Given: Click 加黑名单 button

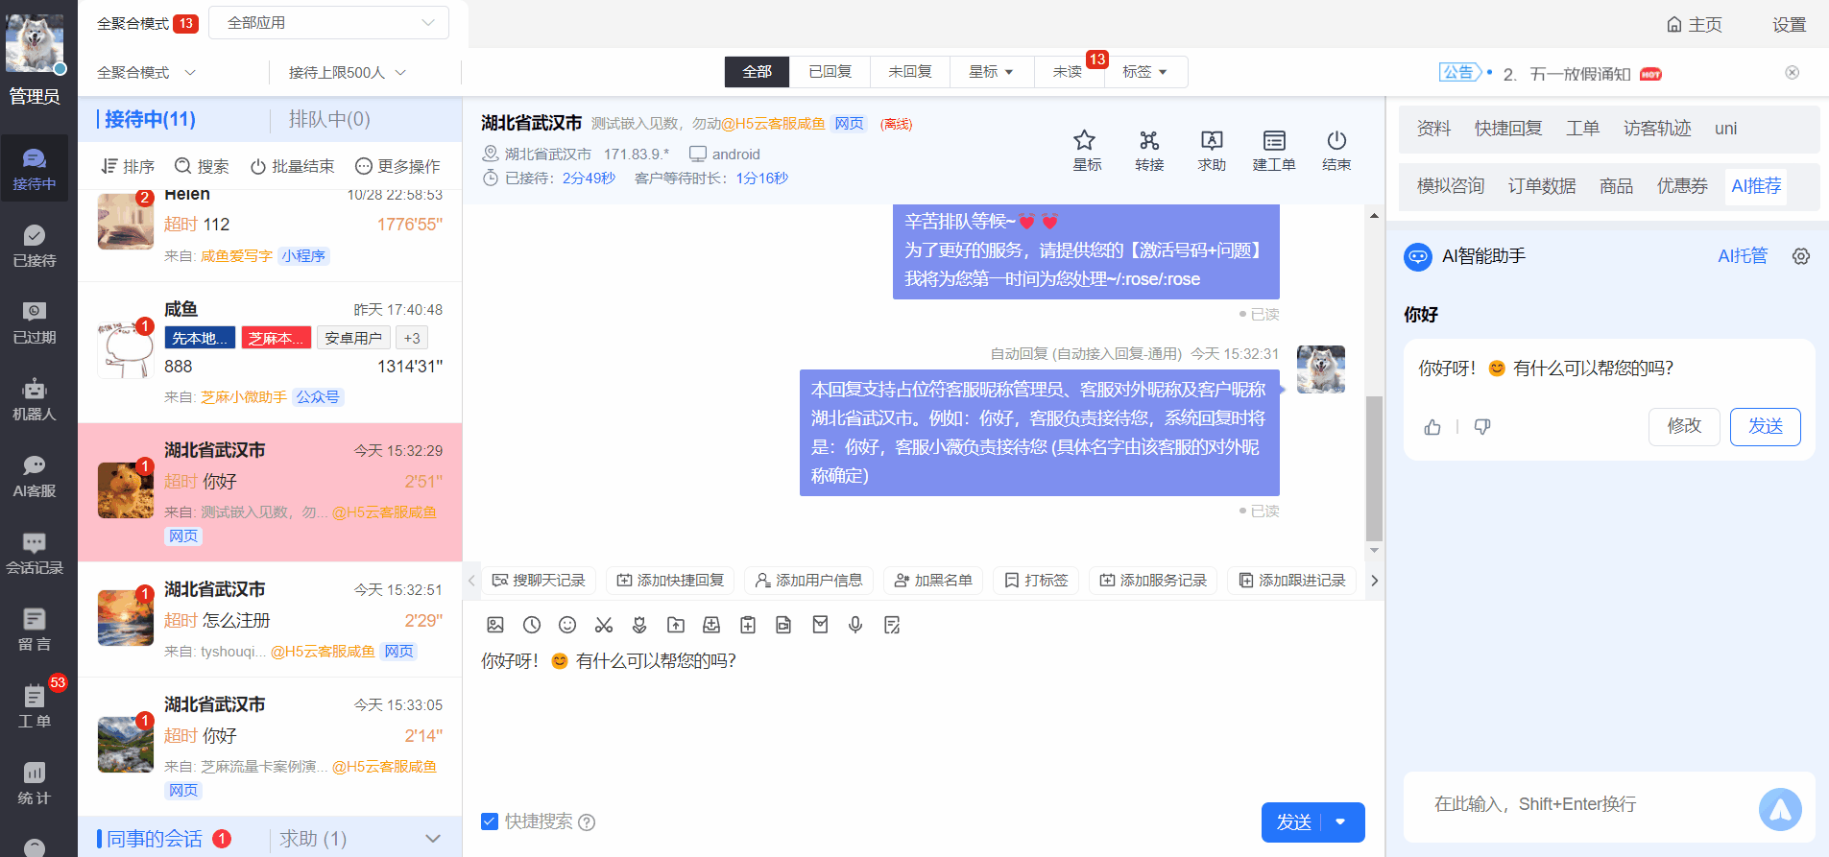Looking at the screenshot, I should [933, 581].
